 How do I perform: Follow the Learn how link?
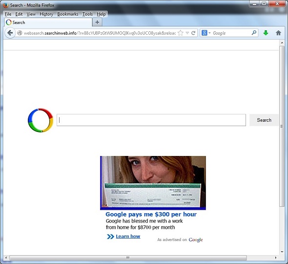coord(128,237)
